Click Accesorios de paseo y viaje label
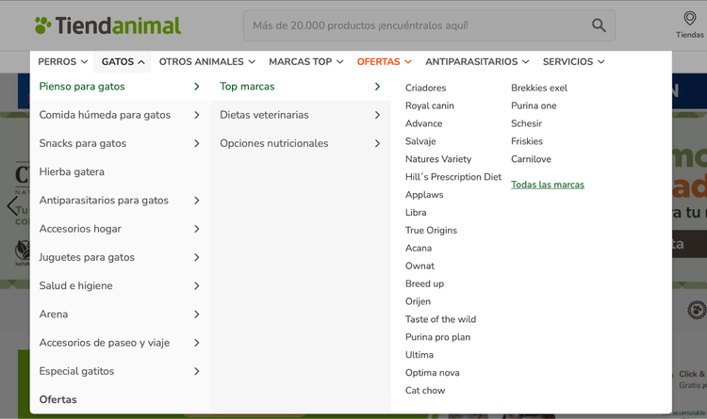The image size is (707, 419). [104, 343]
